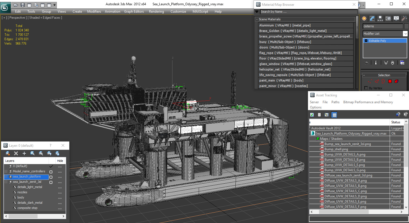Image resolution: width=409 pixels, height=223 pixels.
Task: Toggle Hide column for body object
Action: (60, 198)
